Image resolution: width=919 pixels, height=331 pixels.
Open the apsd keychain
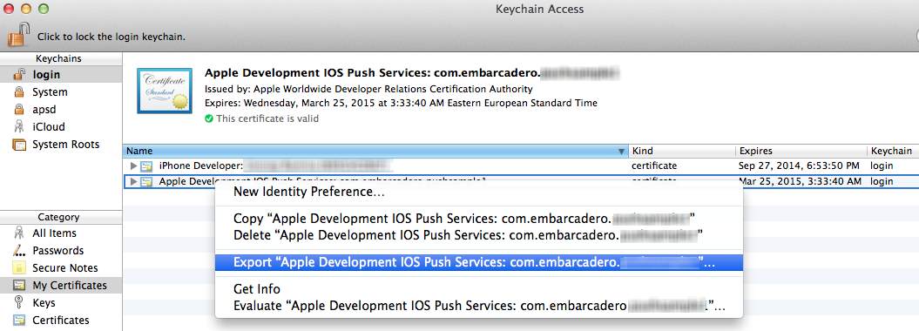(x=61, y=110)
